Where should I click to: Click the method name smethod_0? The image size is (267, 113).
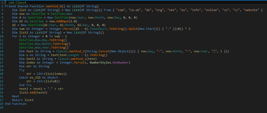pyautogui.click(x=54, y=6)
